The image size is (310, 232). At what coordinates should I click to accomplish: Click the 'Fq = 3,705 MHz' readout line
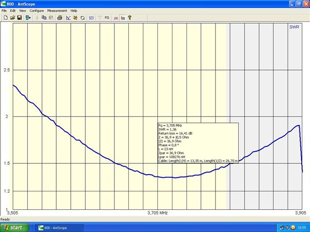pyautogui.click(x=170, y=126)
